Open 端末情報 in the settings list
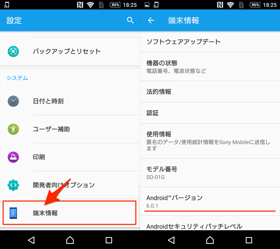 69,213
